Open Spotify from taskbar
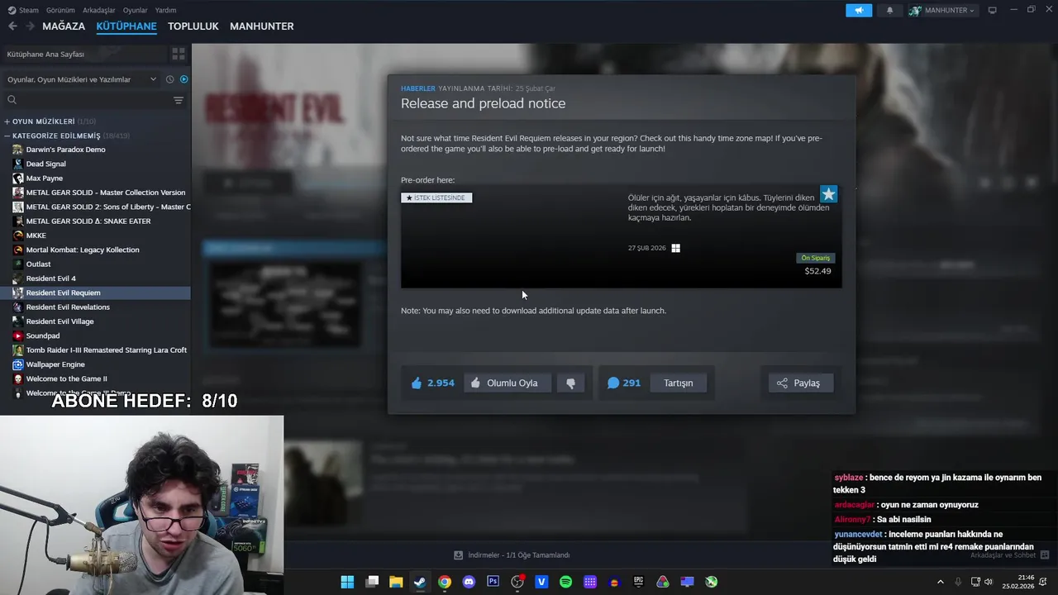 (565, 582)
